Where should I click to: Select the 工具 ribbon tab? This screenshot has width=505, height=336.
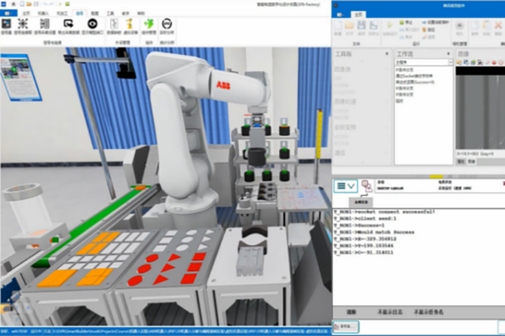[x=110, y=13]
